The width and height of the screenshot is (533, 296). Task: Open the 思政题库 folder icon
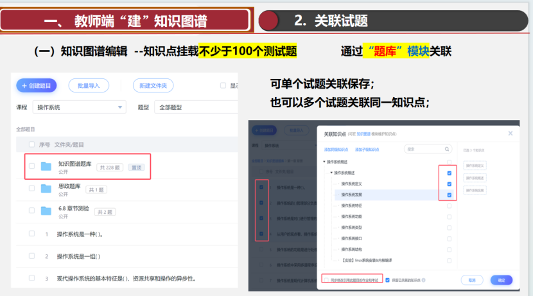[46, 189]
